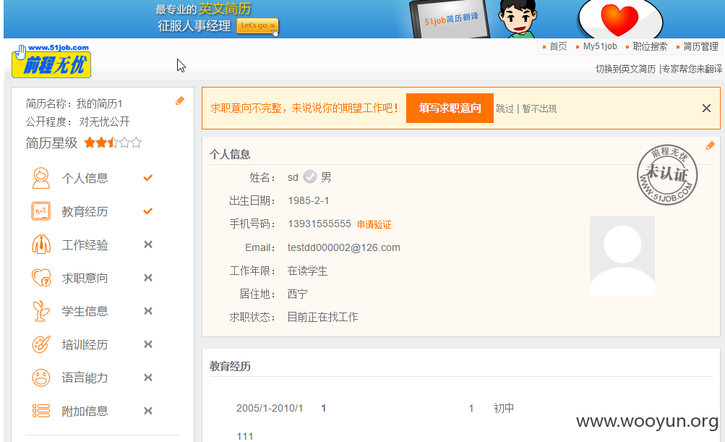Select 个人信息 in the sidebar menu
The image size is (725, 442).
(85, 178)
